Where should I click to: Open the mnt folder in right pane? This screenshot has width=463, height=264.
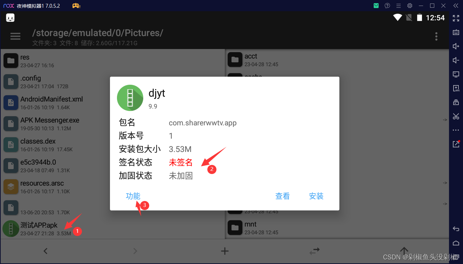pos(337,228)
